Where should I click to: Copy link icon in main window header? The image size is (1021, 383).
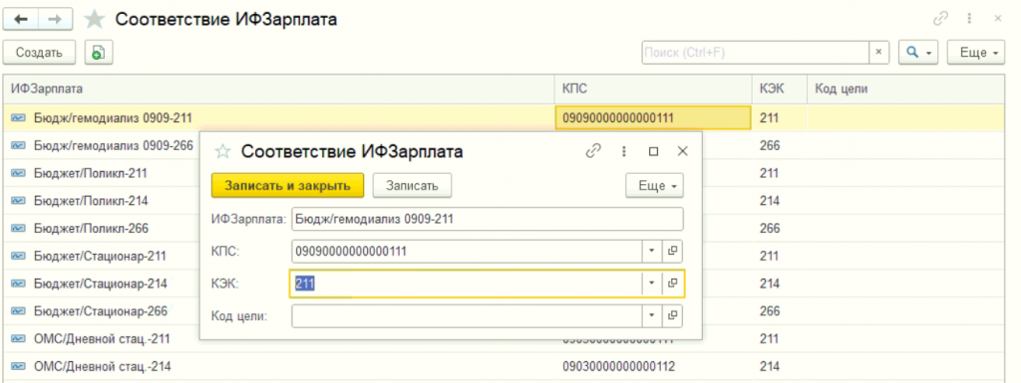(940, 19)
